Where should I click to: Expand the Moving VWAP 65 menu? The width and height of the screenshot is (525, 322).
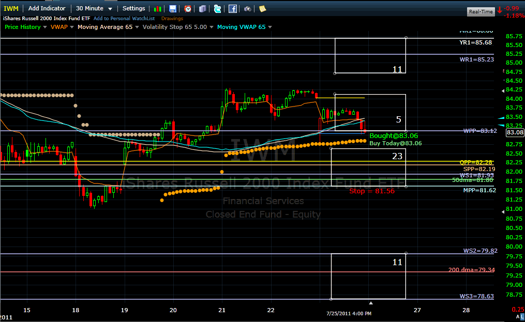pyautogui.click(x=270, y=27)
